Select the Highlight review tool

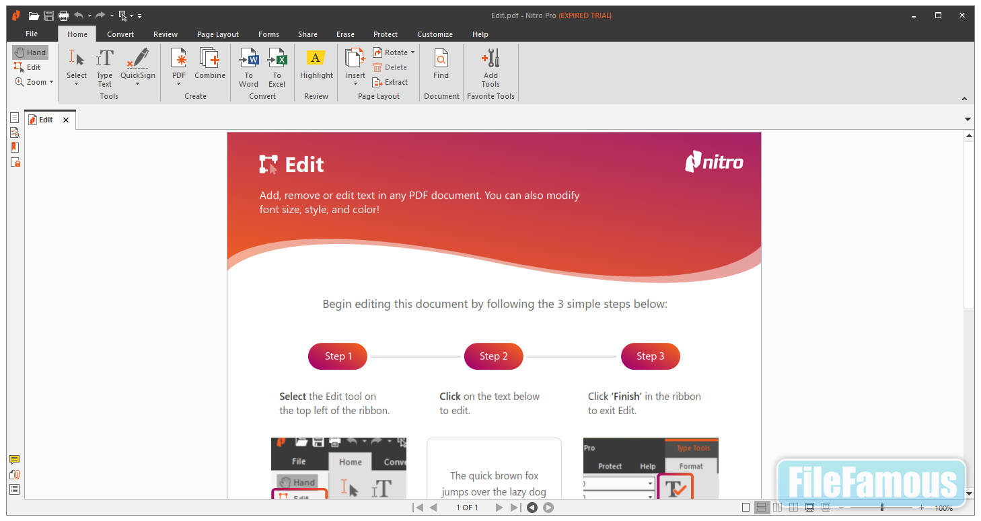coord(316,64)
